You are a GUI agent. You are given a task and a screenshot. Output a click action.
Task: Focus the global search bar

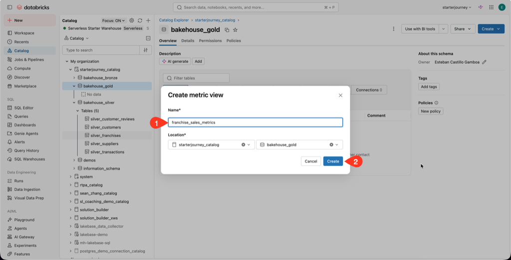click(x=255, y=7)
